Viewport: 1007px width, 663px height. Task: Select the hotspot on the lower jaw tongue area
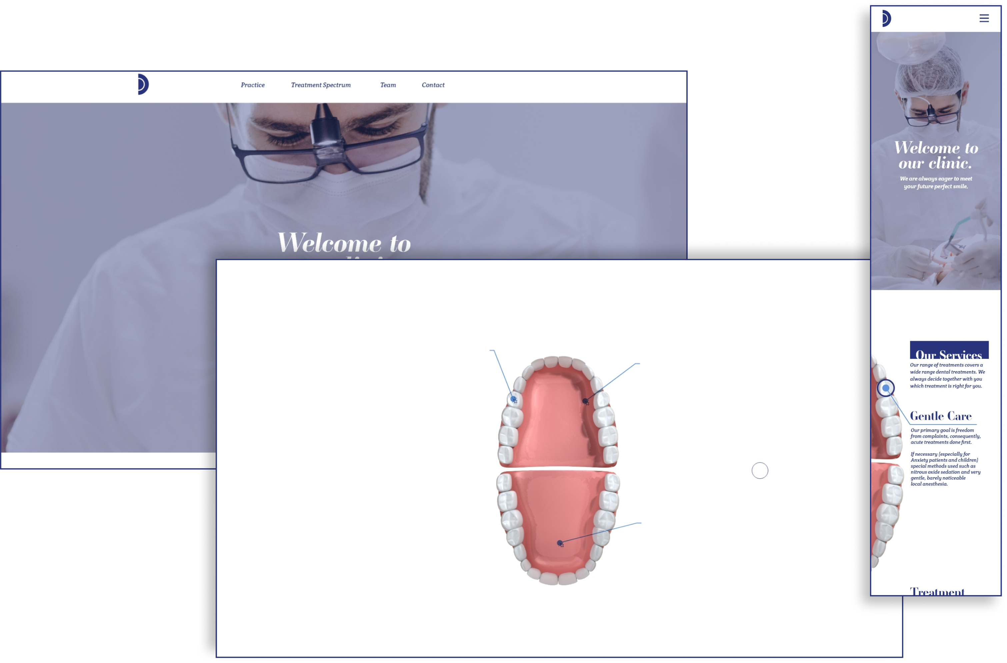click(x=560, y=543)
